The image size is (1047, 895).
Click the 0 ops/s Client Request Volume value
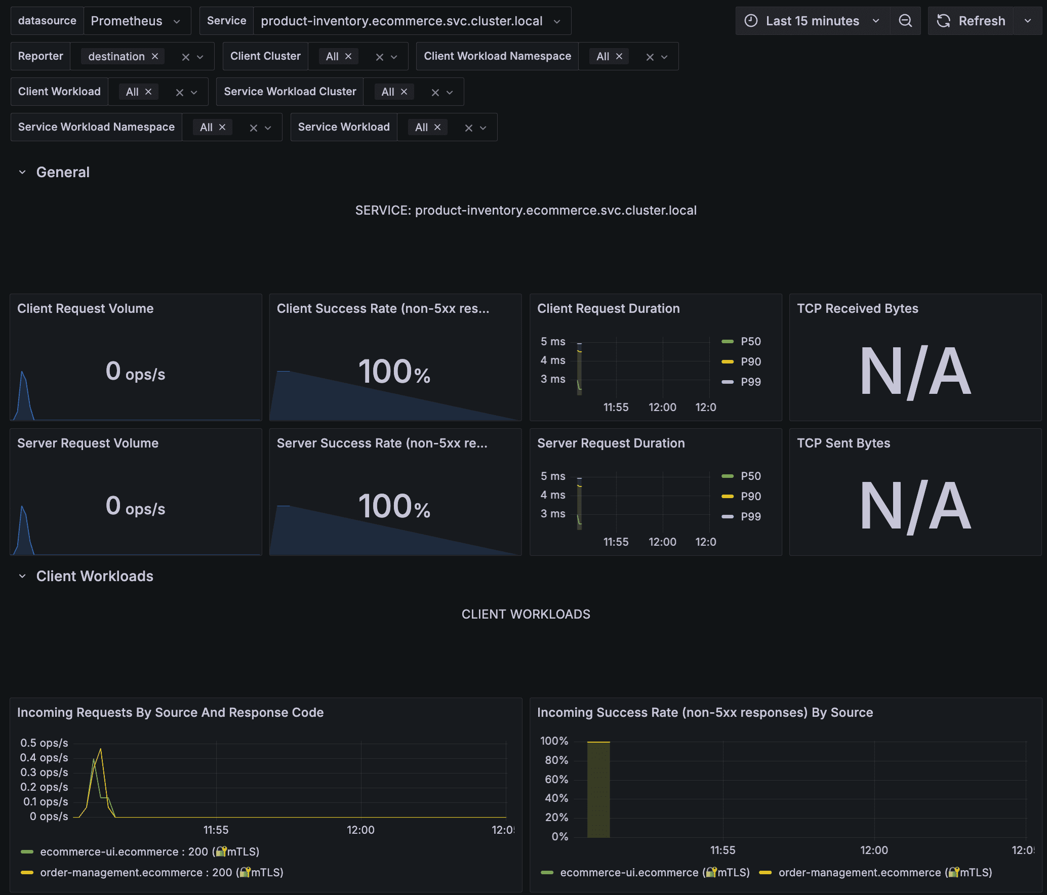pos(136,371)
